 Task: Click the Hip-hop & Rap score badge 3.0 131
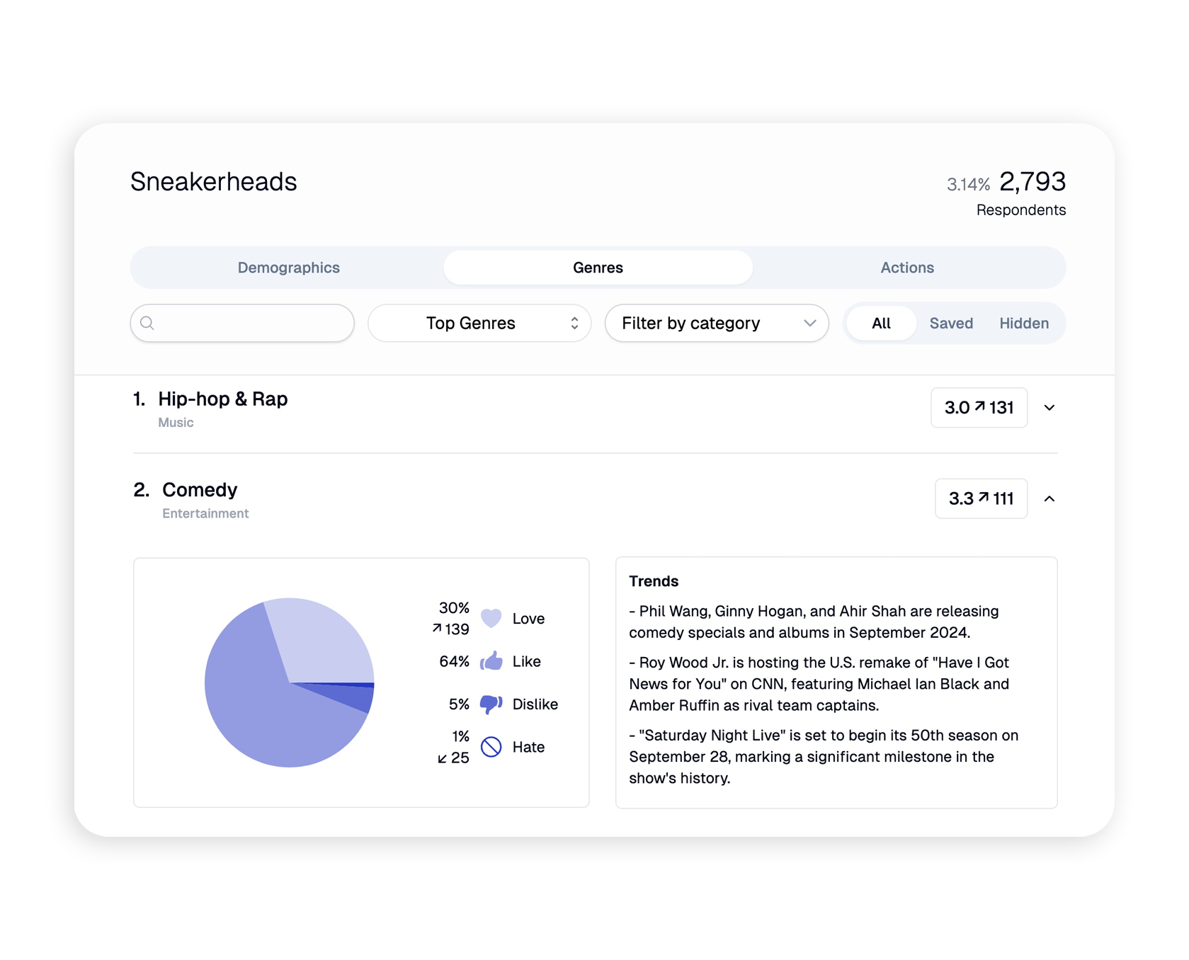coord(979,408)
